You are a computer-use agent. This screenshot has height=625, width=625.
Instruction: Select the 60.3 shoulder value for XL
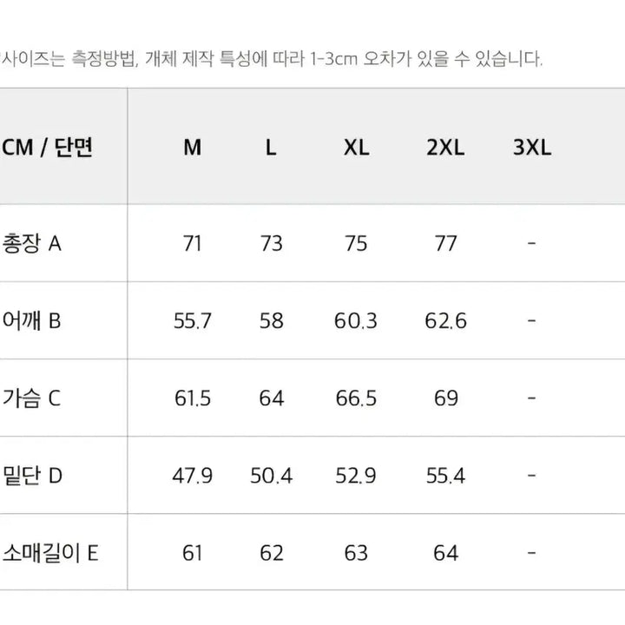click(x=356, y=321)
